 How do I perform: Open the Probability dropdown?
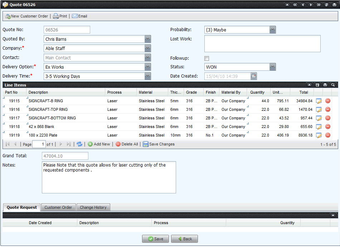273,30
